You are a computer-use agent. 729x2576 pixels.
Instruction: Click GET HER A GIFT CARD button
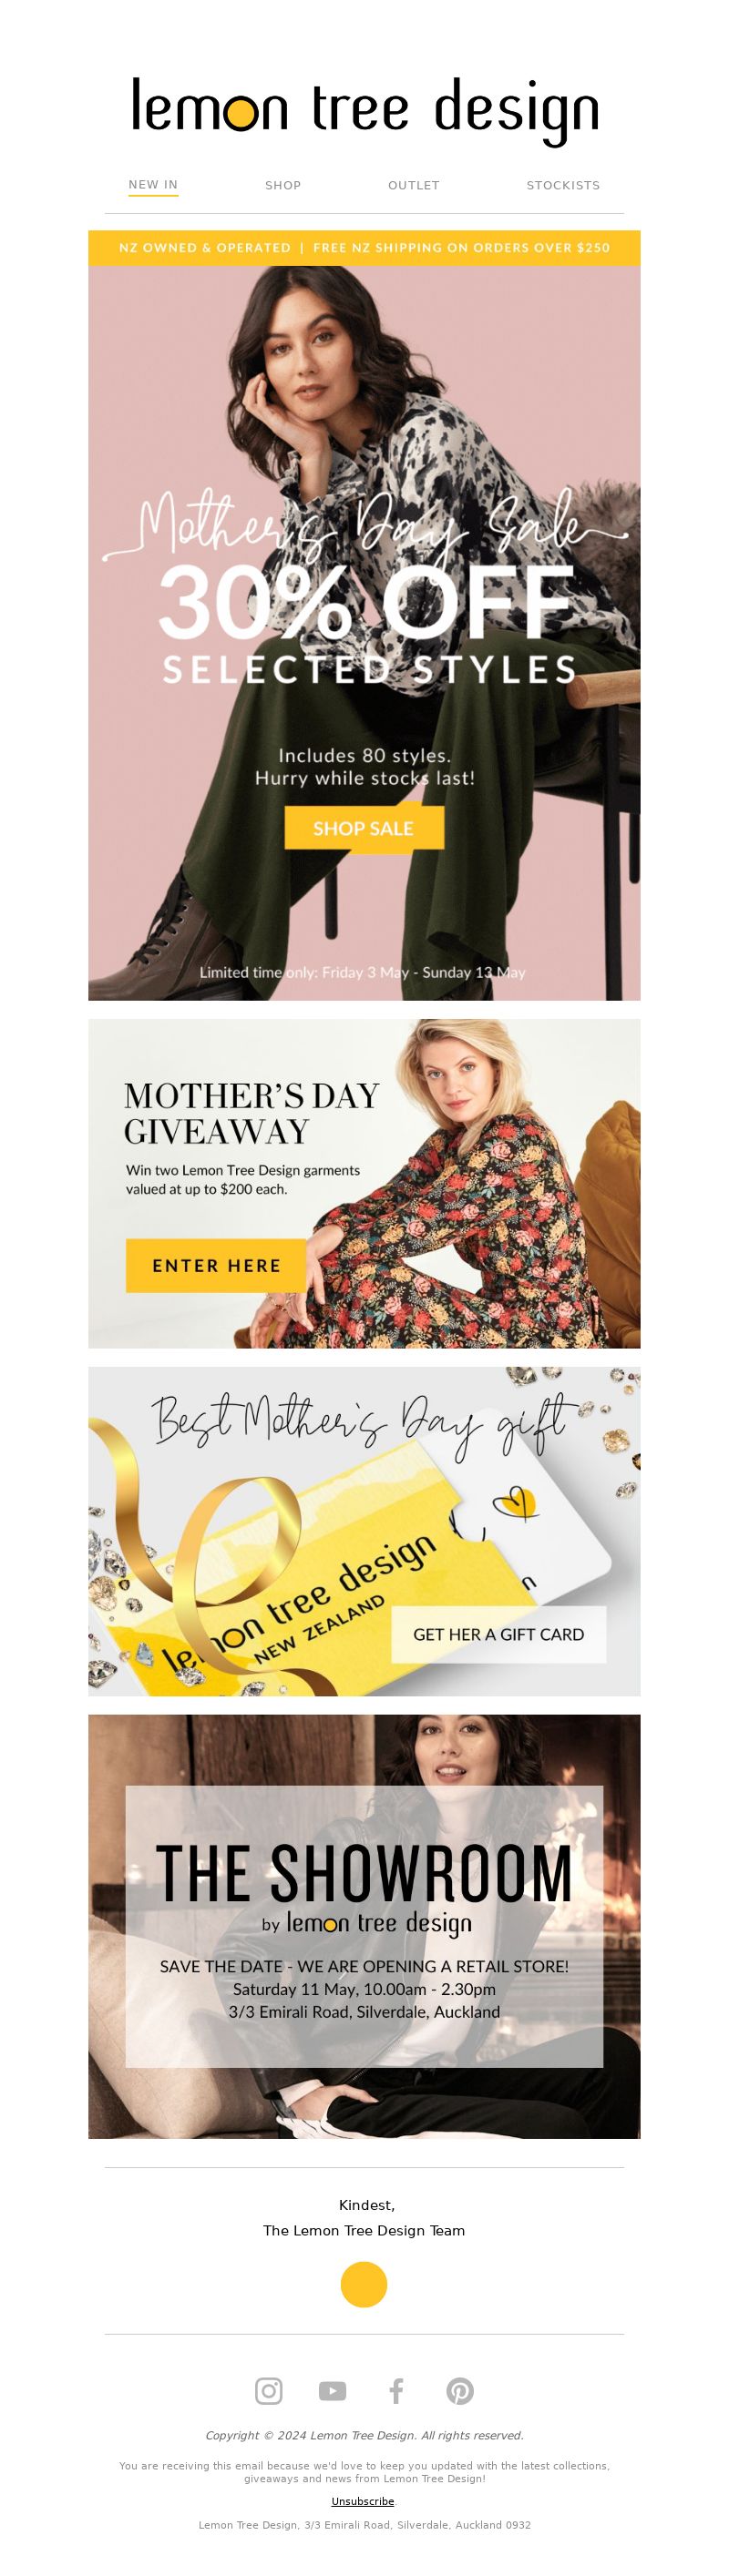(x=498, y=1634)
